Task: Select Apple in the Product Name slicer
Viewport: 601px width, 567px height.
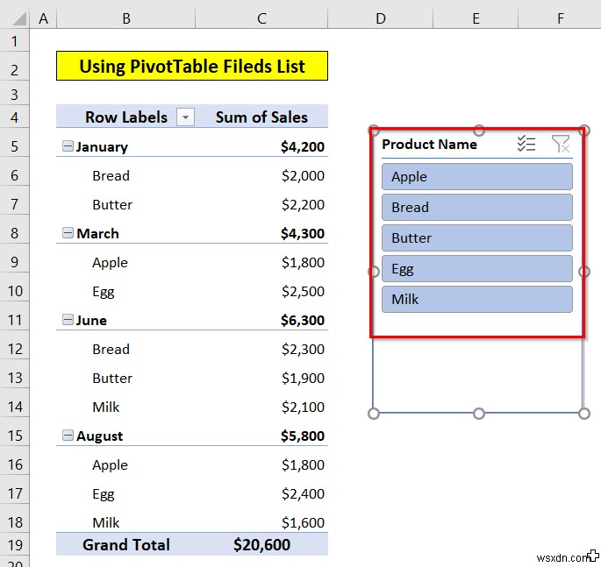Action: click(477, 176)
